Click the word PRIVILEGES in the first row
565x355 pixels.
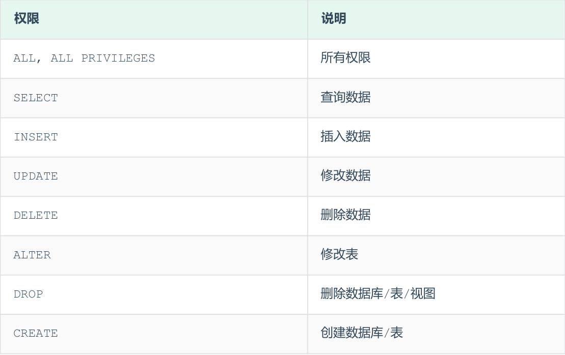pos(118,58)
